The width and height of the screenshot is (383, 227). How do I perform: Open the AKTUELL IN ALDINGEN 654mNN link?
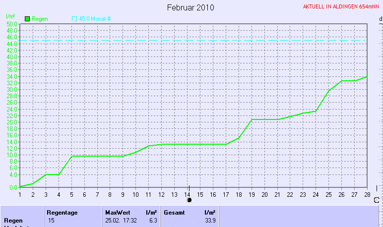[341, 7]
